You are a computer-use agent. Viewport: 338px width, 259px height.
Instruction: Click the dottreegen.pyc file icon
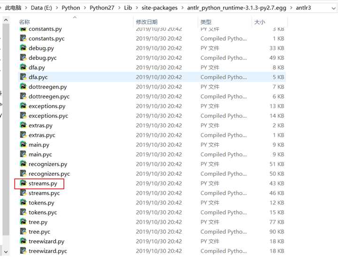[23, 96]
